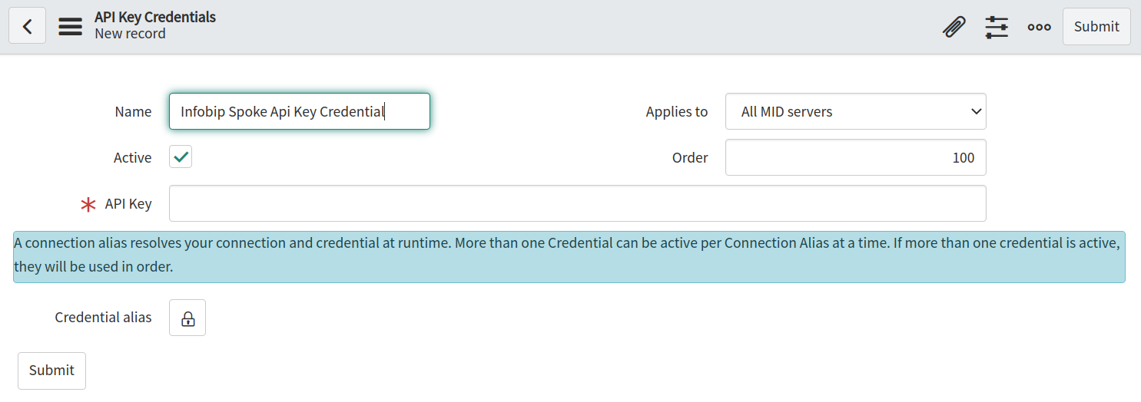Click the Active field label
This screenshot has width=1141, height=402.
point(133,158)
